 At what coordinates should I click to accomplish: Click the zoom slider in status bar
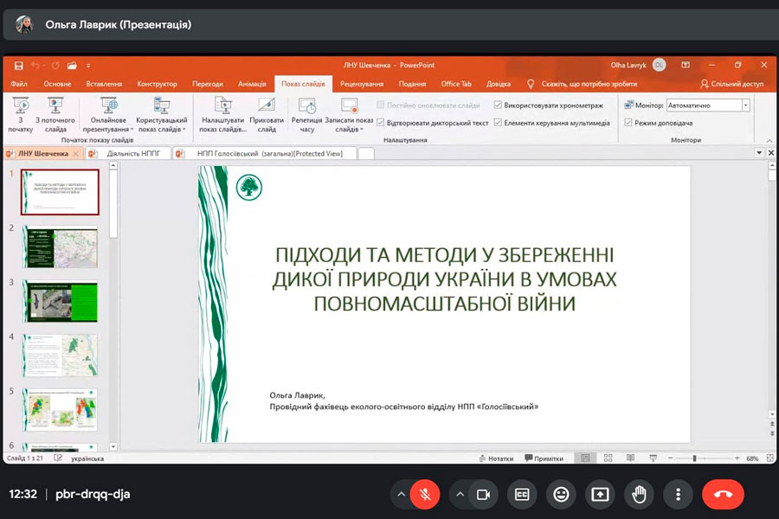pyautogui.click(x=695, y=458)
